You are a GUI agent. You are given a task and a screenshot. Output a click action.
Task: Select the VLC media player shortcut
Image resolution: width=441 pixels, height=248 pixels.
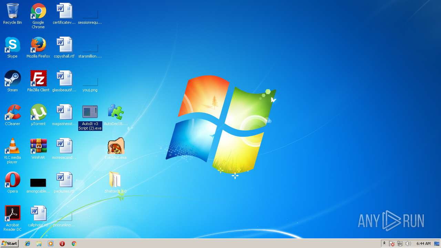pyautogui.click(x=12, y=151)
